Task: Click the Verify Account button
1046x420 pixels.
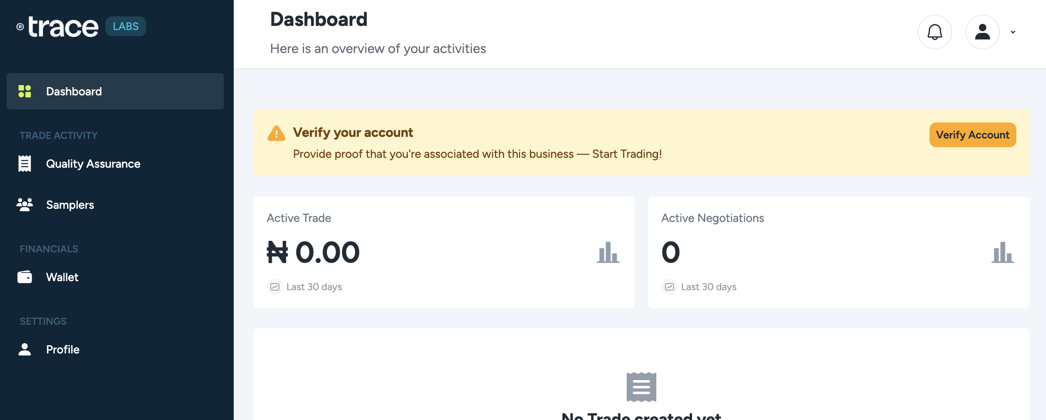Action: (x=972, y=135)
